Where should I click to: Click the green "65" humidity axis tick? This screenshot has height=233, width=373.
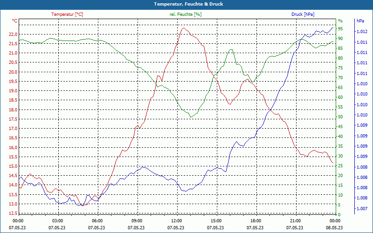tap(340, 88)
